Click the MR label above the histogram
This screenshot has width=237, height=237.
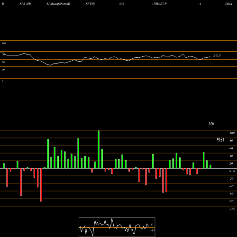tap(211, 123)
